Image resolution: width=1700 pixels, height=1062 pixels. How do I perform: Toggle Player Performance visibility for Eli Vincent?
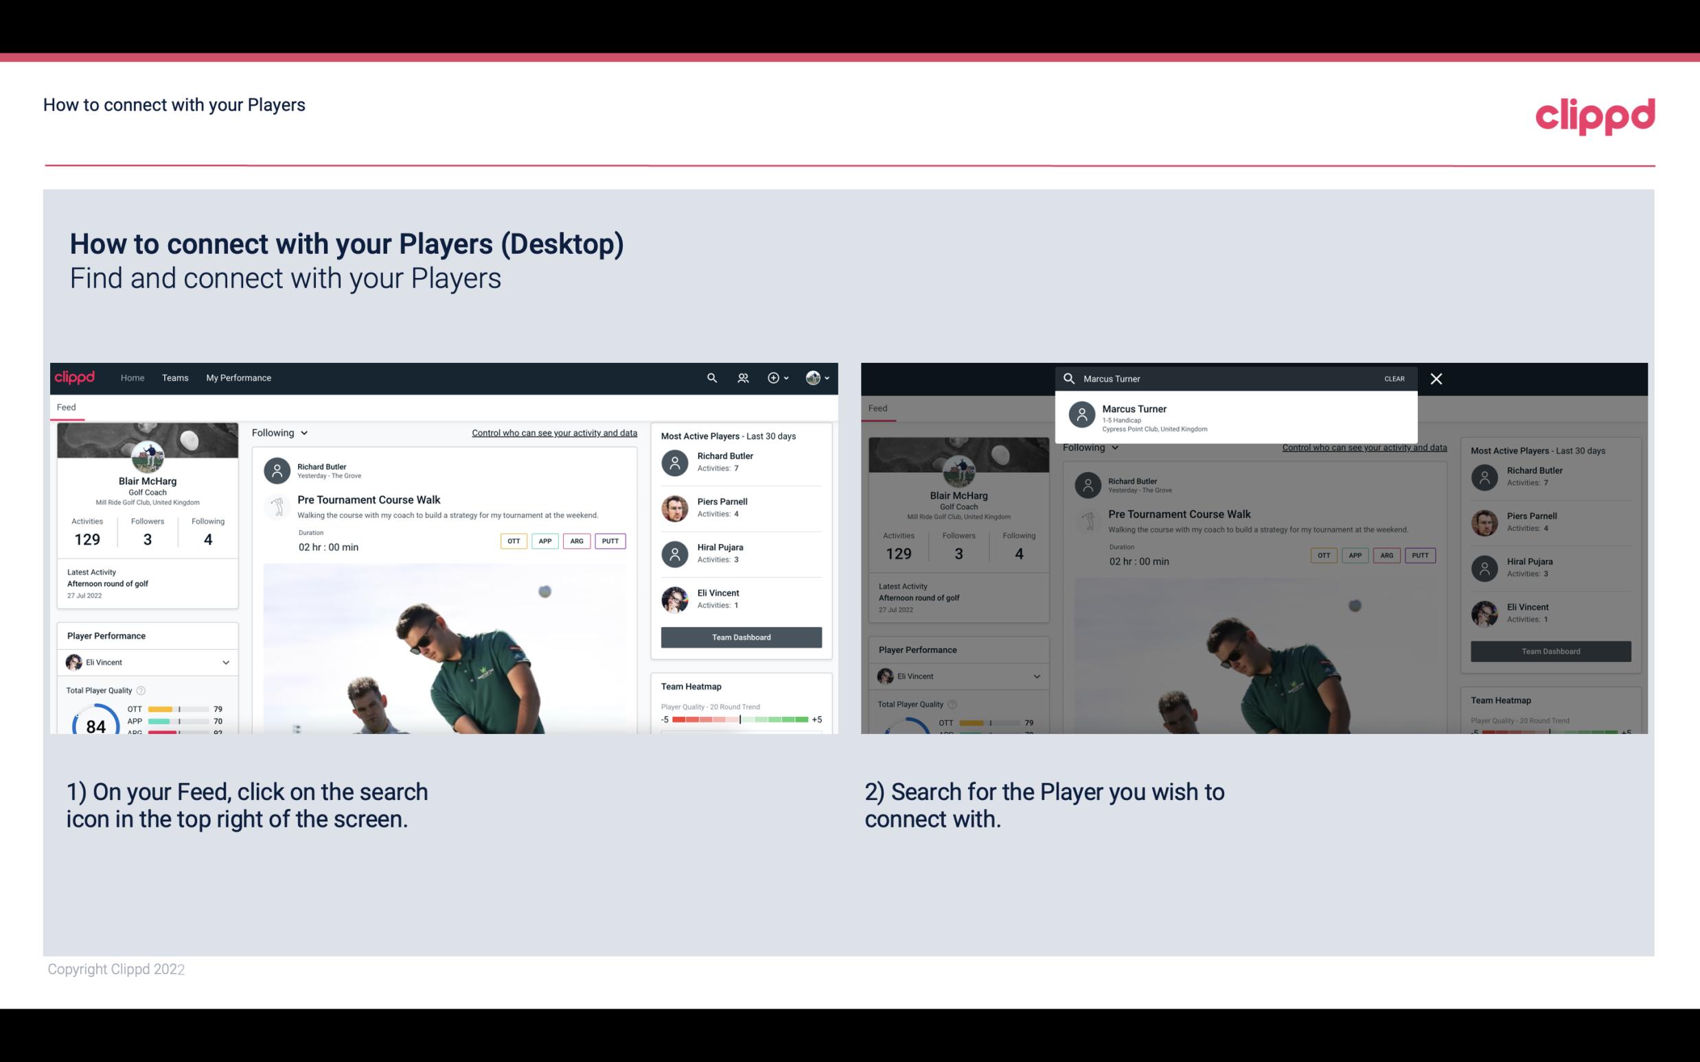(x=225, y=662)
